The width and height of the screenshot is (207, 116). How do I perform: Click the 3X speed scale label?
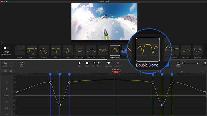click(7, 82)
